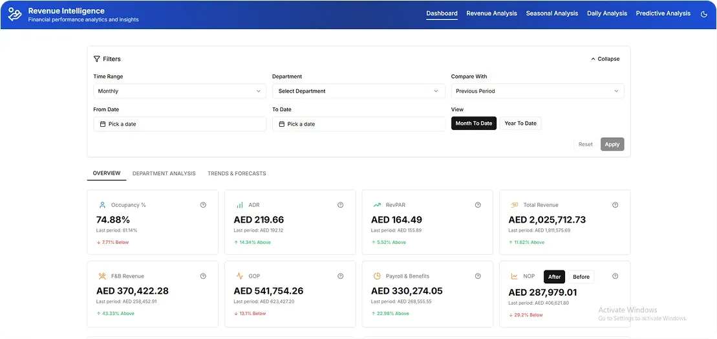The height and width of the screenshot is (339, 717).
Task: Click the Total Revenue money icon
Action: click(515, 205)
